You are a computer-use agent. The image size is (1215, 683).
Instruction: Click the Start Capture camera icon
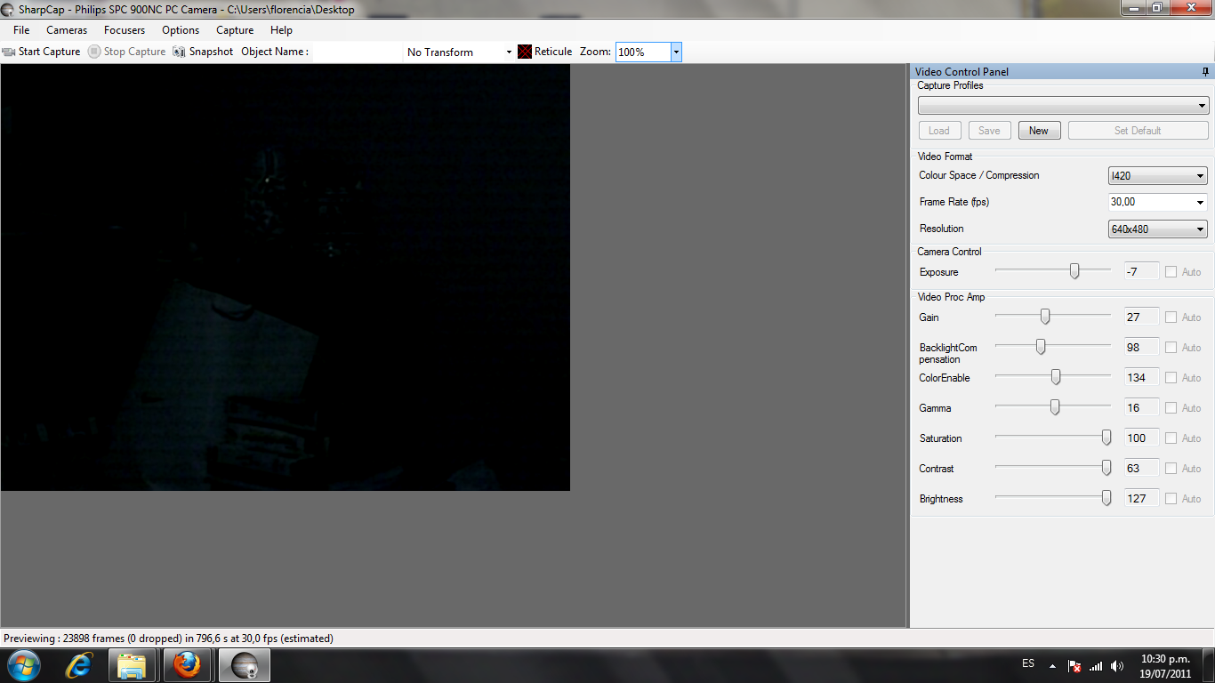tap(9, 52)
